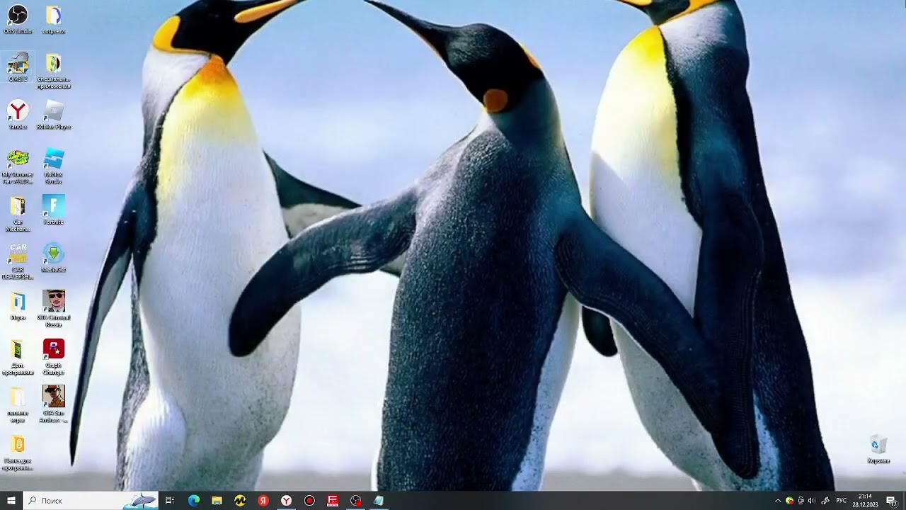This screenshot has height=510, width=906.
Task: Select the folder icon right of OBS Studio
Action: point(54,20)
